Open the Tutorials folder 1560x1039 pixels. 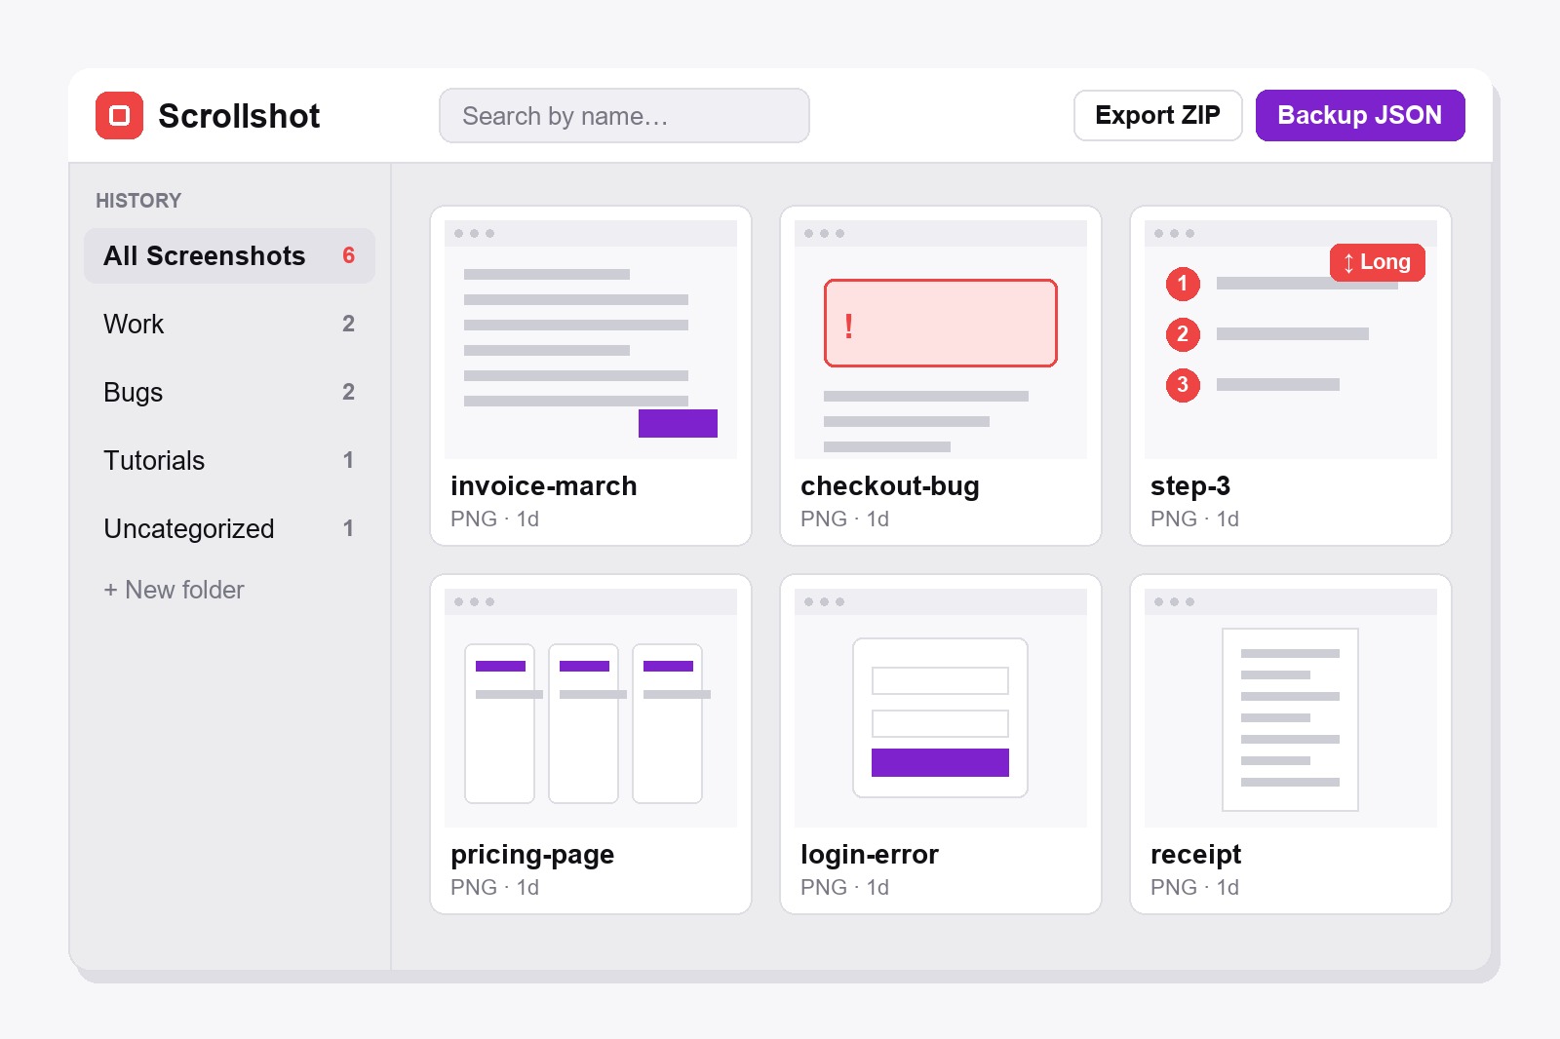(x=229, y=460)
